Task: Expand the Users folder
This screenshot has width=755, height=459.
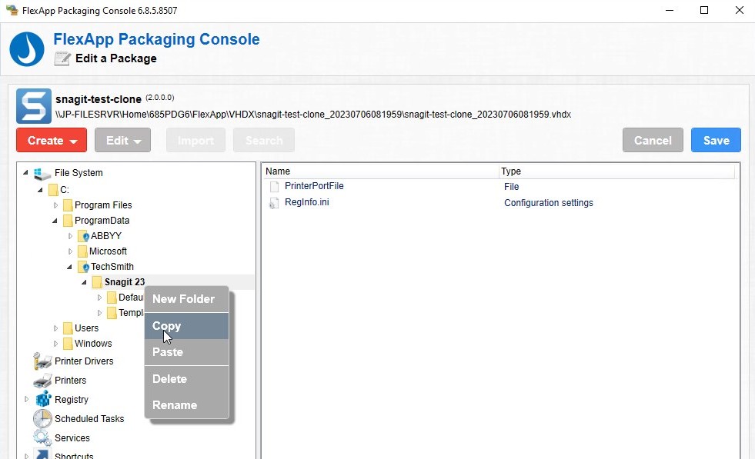Action: [x=55, y=328]
